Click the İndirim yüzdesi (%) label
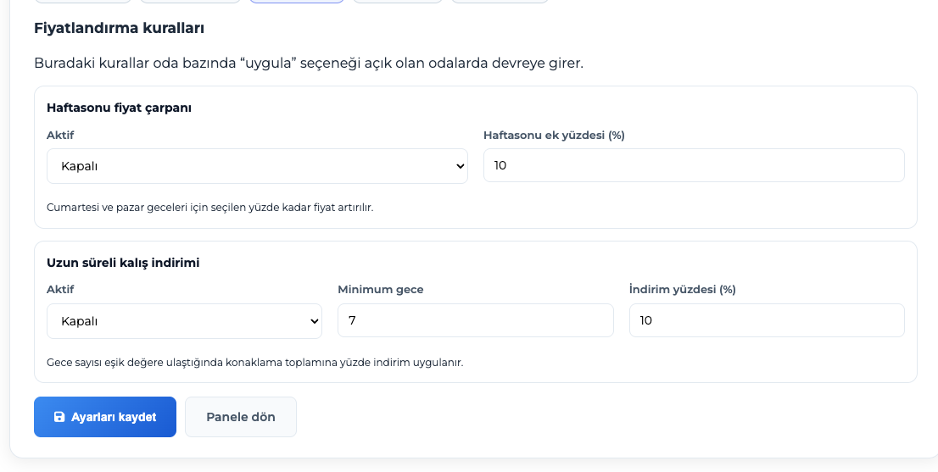This screenshot has width=938, height=472. click(683, 290)
